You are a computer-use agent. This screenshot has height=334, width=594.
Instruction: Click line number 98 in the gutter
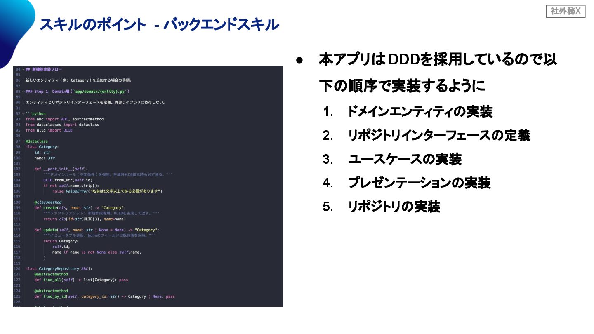(18, 147)
